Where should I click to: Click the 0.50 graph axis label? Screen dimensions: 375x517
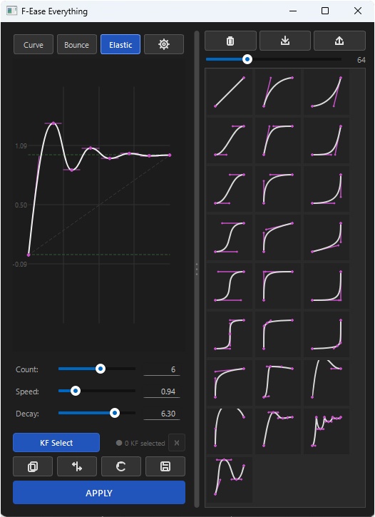click(21, 205)
